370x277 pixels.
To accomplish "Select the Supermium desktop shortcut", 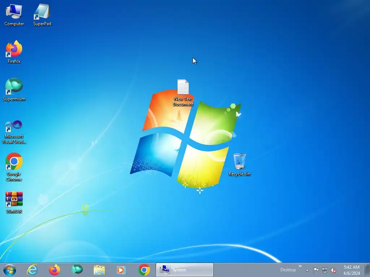I will pyautogui.click(x=14, y=89).
